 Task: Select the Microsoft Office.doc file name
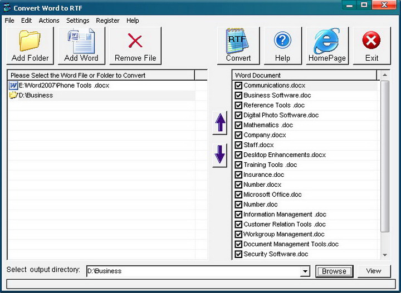272,195
